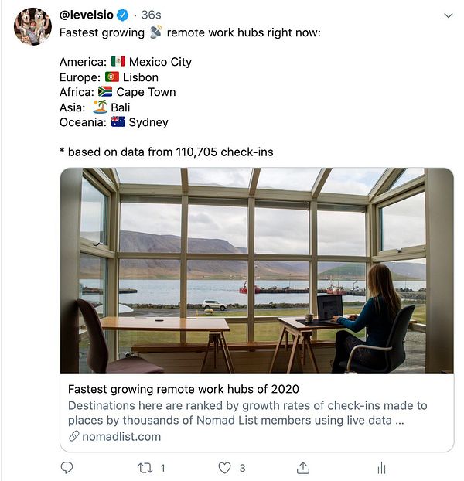Expand tweet options chevron menu
This screenshot has height=481, width=464.
point(449,15)
